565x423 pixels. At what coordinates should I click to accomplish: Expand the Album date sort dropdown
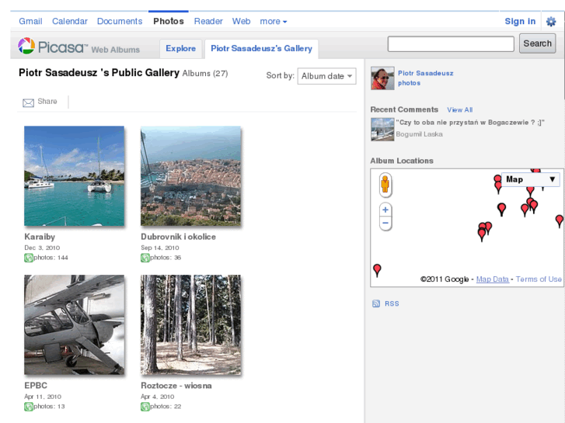click(x=326, y=76)
